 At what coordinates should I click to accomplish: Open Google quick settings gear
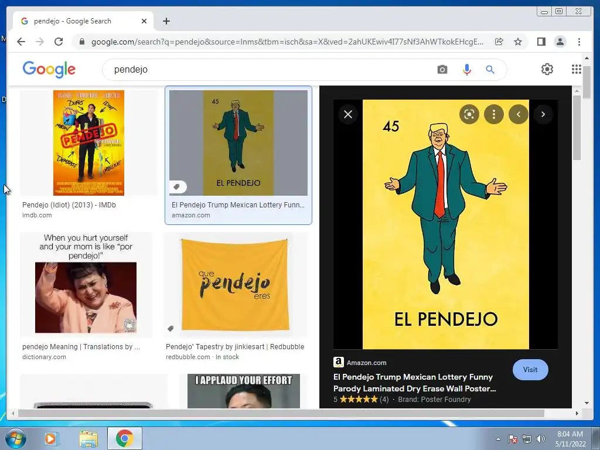tap(547, 69)
